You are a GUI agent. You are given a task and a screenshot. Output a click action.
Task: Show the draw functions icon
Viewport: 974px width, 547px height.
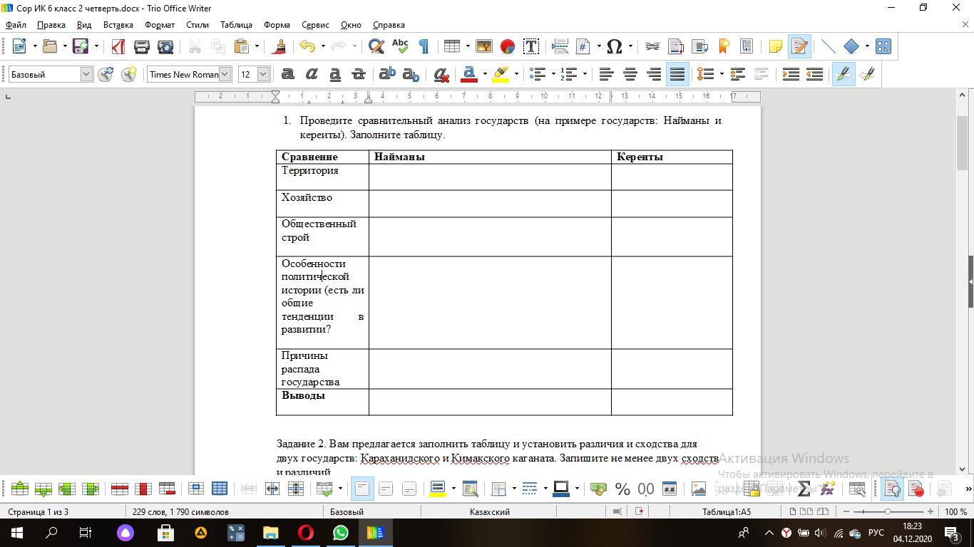(x=883, y=46)
